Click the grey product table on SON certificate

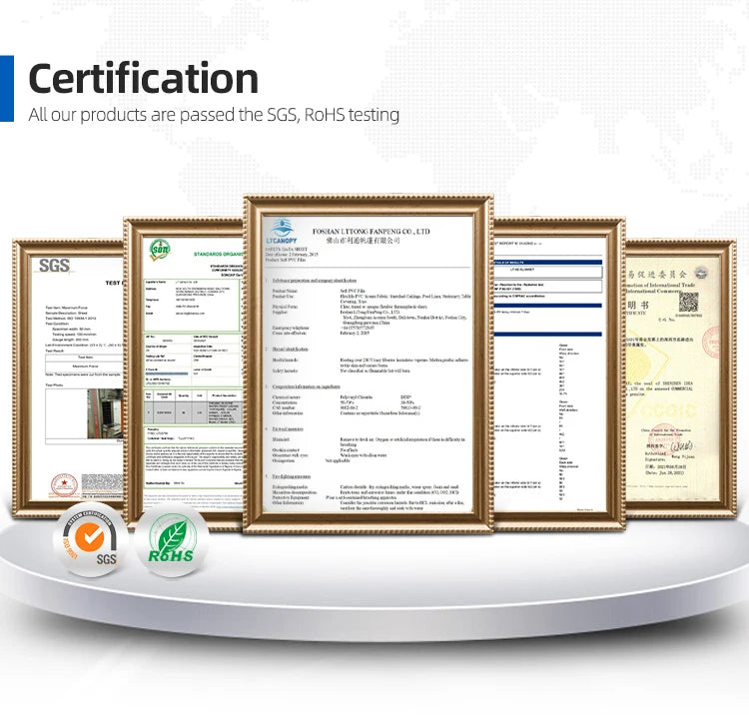pos(194,406)
